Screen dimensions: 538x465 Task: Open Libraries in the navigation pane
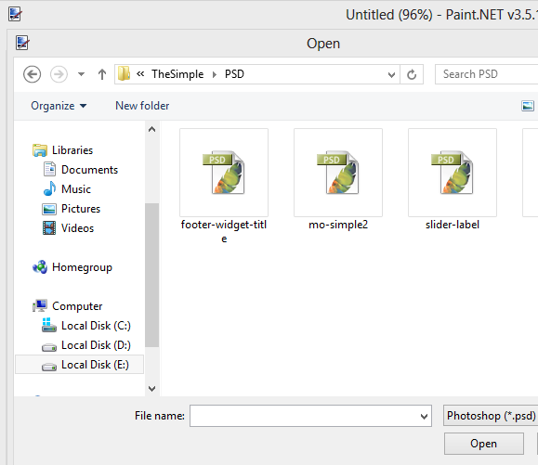pyautogui.click(x=72, y=150)
